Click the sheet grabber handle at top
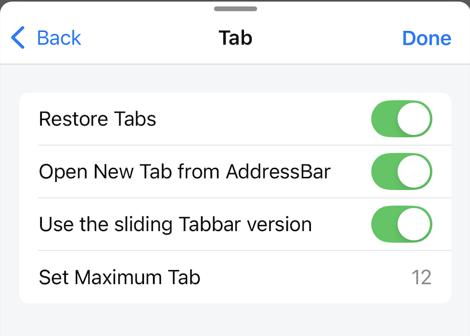 point(235,8)
